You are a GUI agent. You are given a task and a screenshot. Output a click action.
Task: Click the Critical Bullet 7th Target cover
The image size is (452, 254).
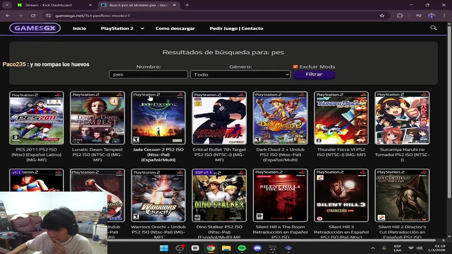click(x=219, y=118)
